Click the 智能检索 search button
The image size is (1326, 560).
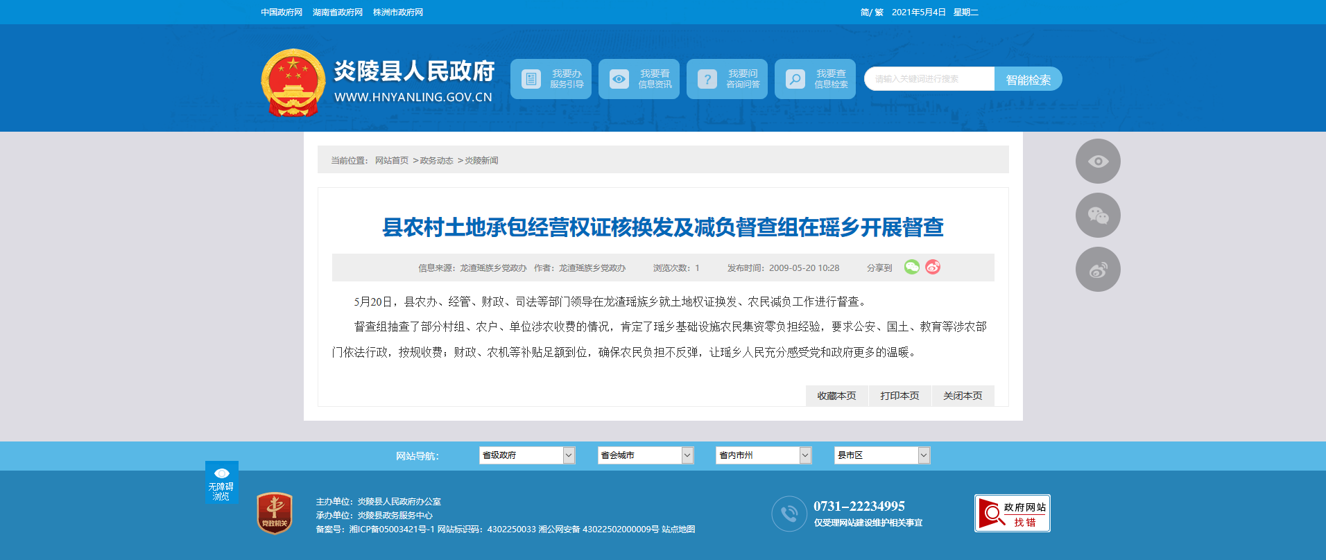[x=1028, y=80]
